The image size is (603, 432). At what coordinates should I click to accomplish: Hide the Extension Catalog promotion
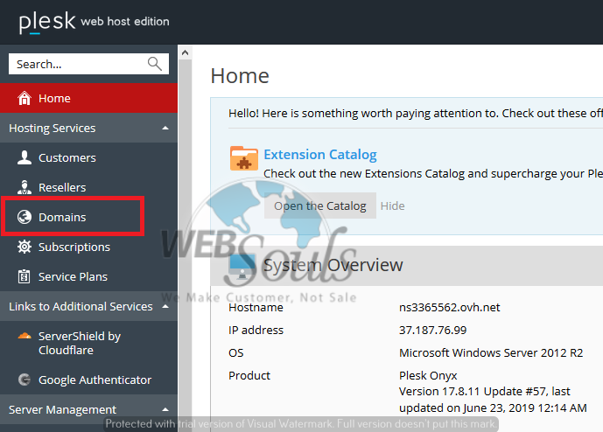[392, 206]
